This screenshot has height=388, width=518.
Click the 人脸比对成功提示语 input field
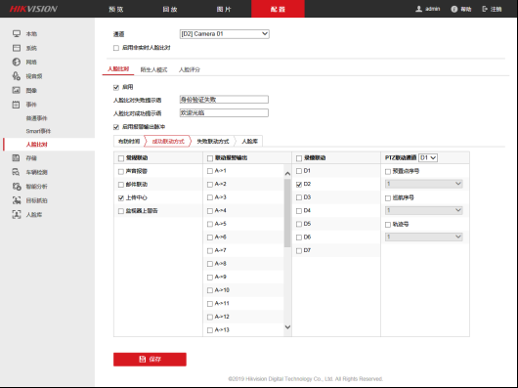pos(224,113)
